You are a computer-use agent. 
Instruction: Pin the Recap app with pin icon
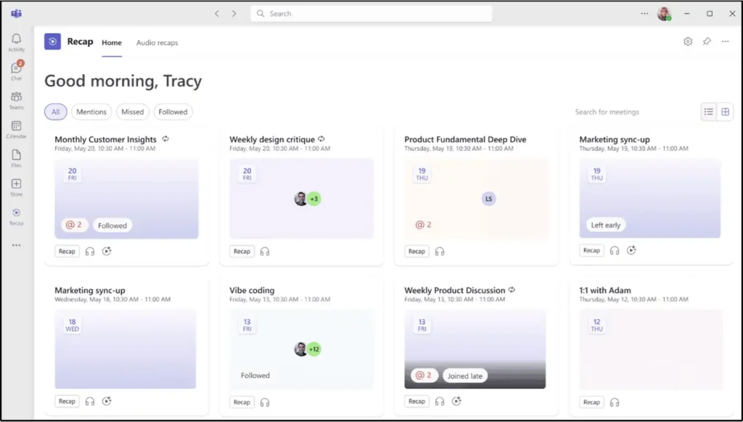[x=707, y=41]
